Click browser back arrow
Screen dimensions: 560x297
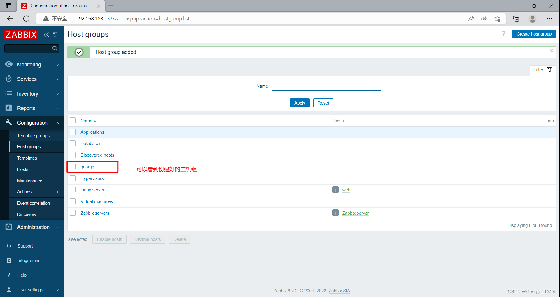pyautogui.click(x=10, y=19)
